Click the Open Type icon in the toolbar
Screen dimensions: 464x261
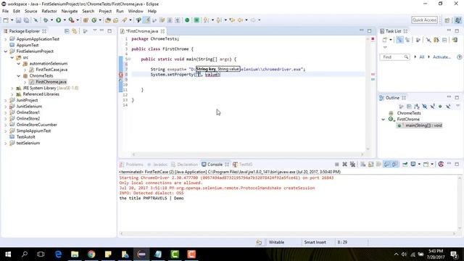coord(108,20)
